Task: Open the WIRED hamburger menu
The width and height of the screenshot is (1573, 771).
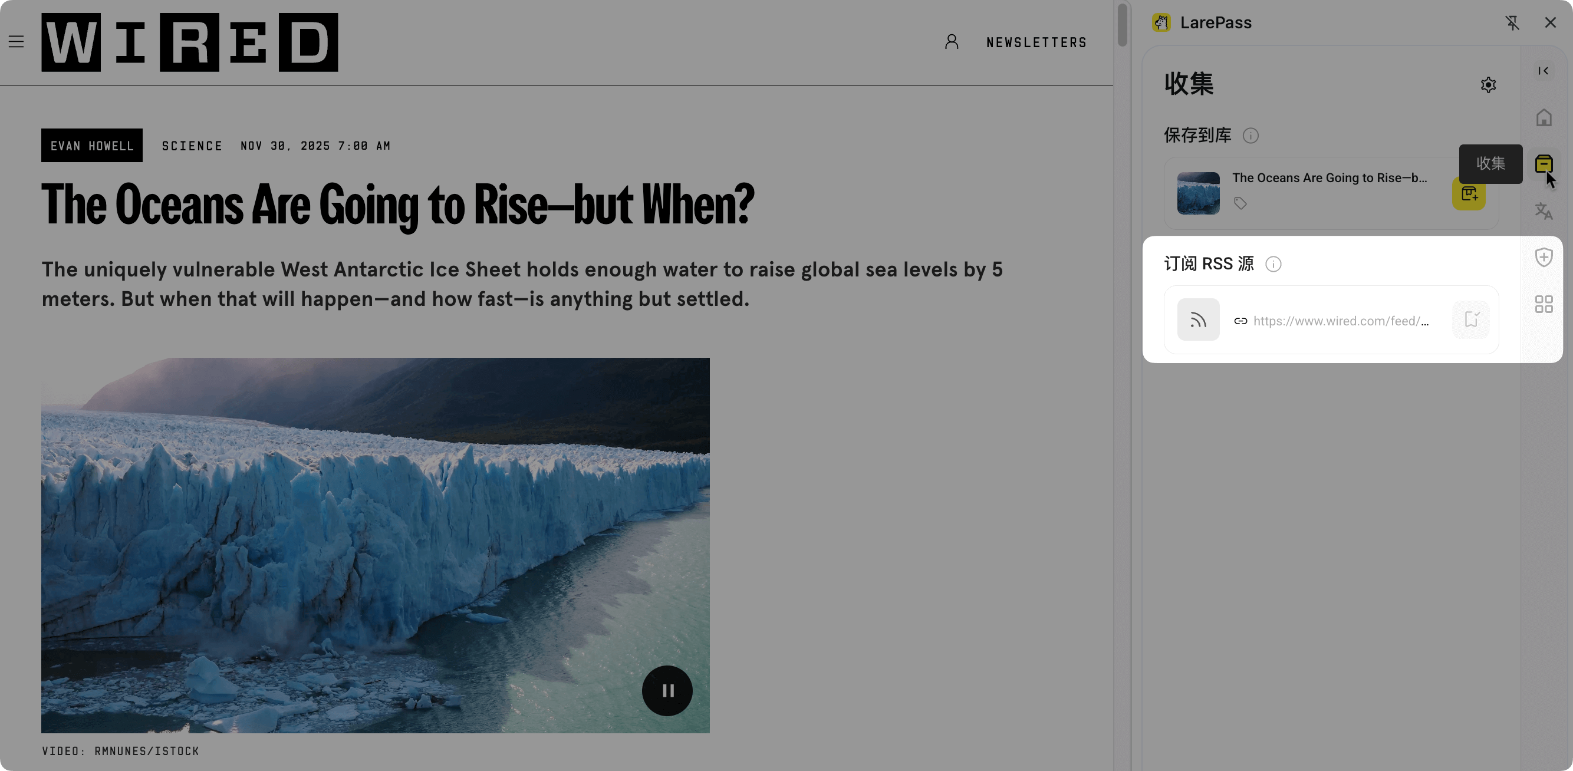Action: [x=17, y=41]
